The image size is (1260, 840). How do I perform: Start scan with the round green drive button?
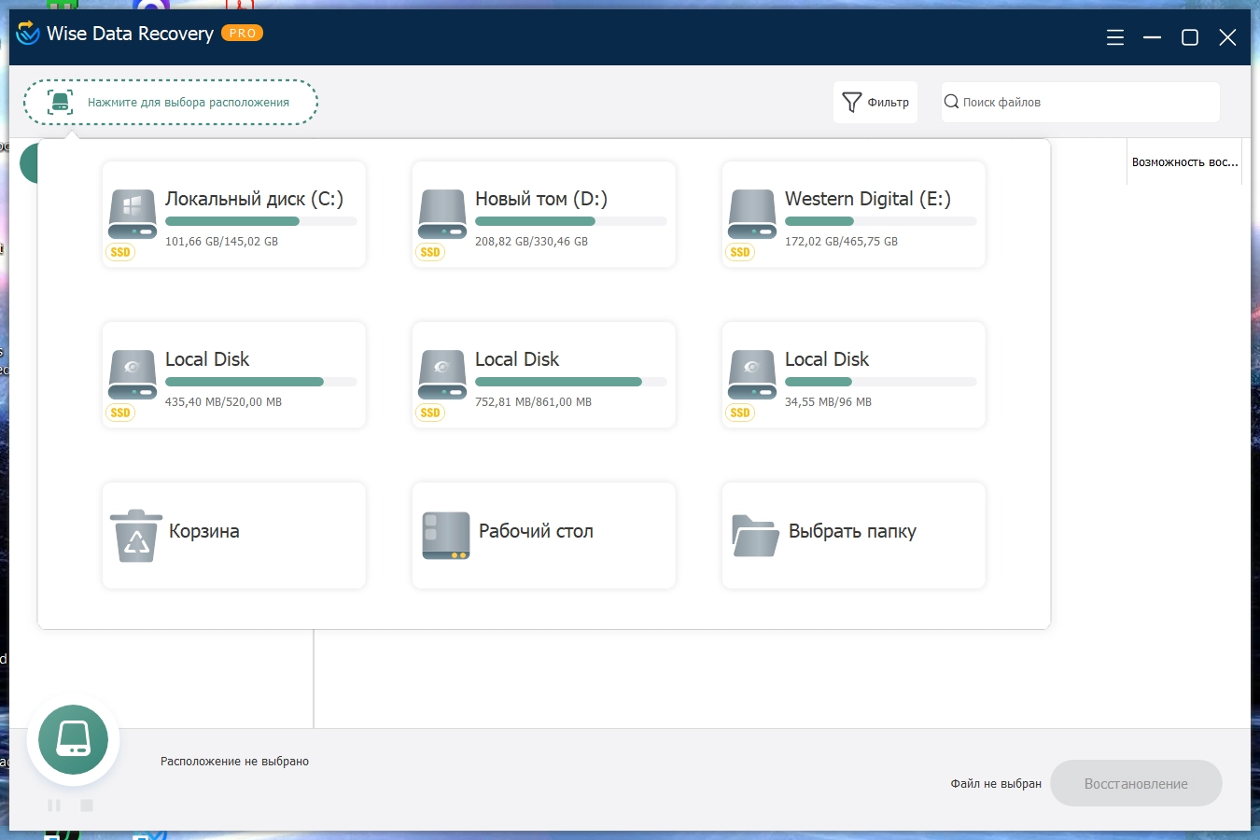coord(74,739)
